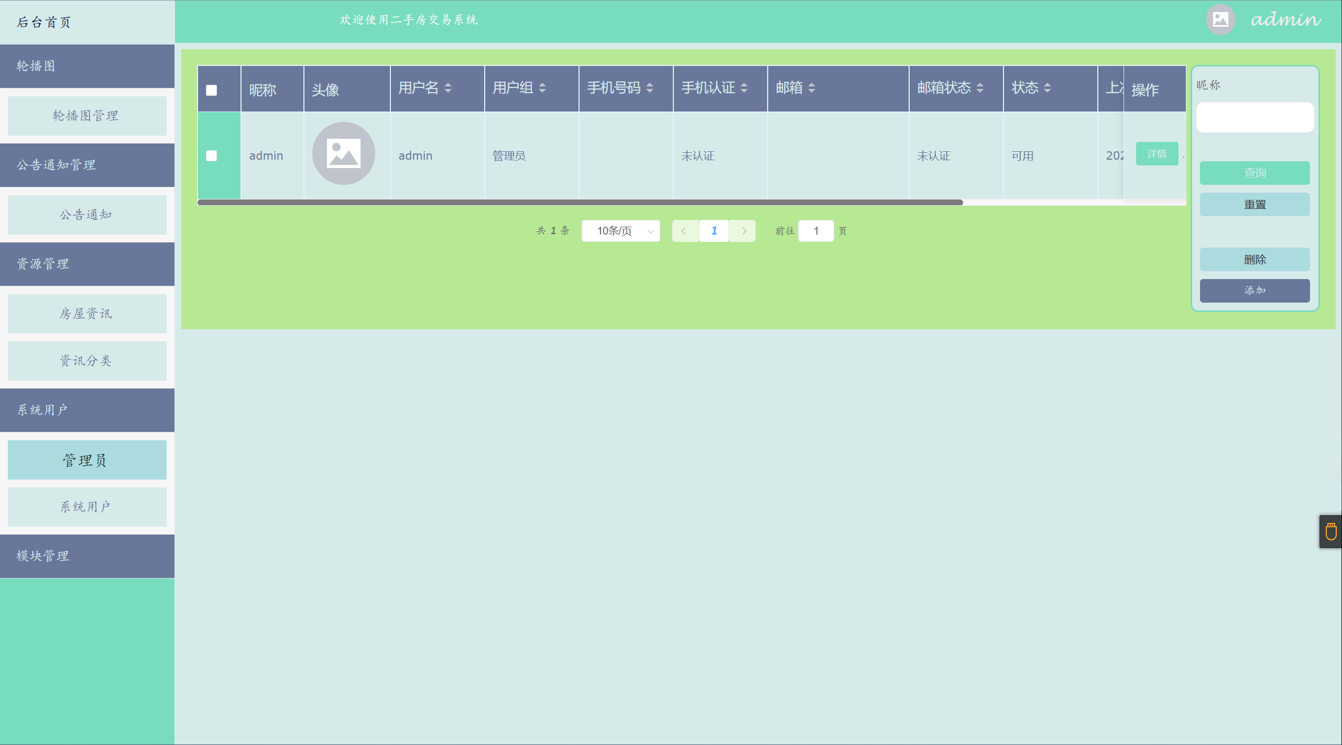Click the admin row avatar placeholder image
This screenshot has height=745, width=1342.
pos(343,153)
